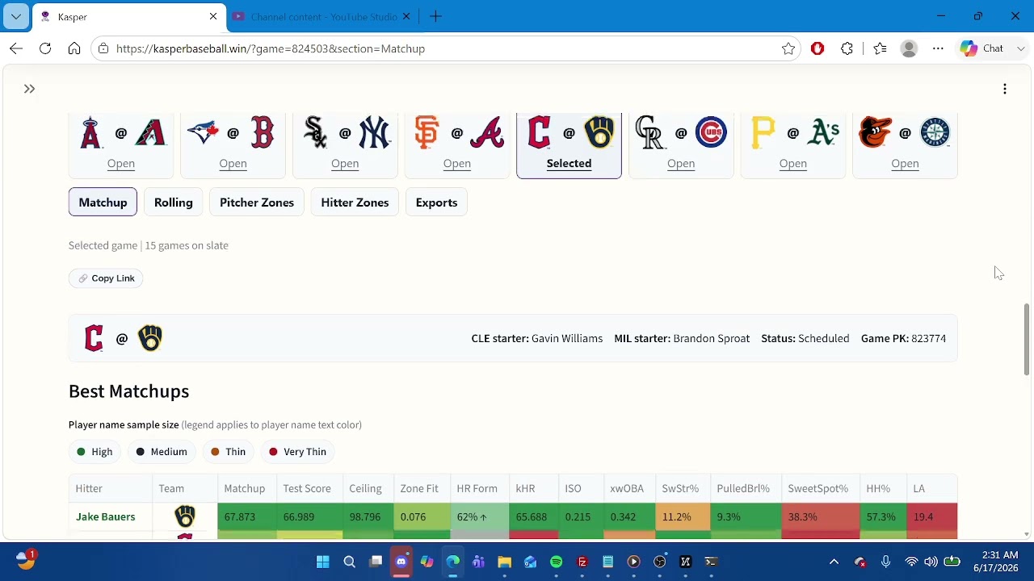Click the 62% HR Form cell
Viewport: 1034px width, 581px height.
480,516
